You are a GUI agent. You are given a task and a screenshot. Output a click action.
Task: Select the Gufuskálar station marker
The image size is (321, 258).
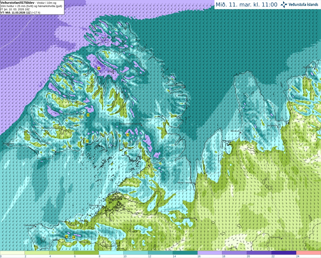coord(36,226)
